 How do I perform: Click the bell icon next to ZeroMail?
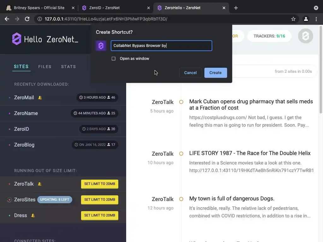click(x=40, y=98)
